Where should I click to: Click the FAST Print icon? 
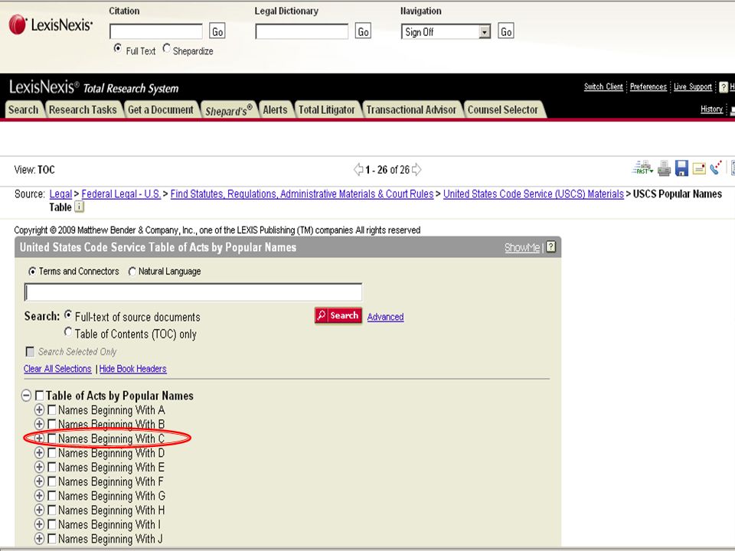click(x=642, y=168)
